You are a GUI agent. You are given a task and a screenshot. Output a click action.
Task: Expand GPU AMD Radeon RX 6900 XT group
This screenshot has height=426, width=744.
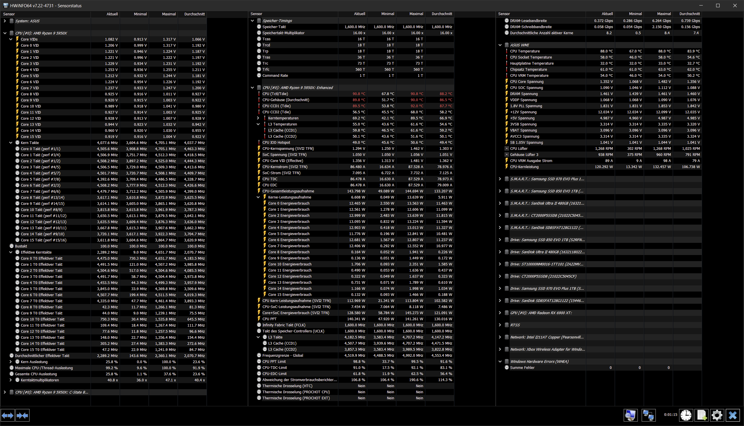pos(500,313)
